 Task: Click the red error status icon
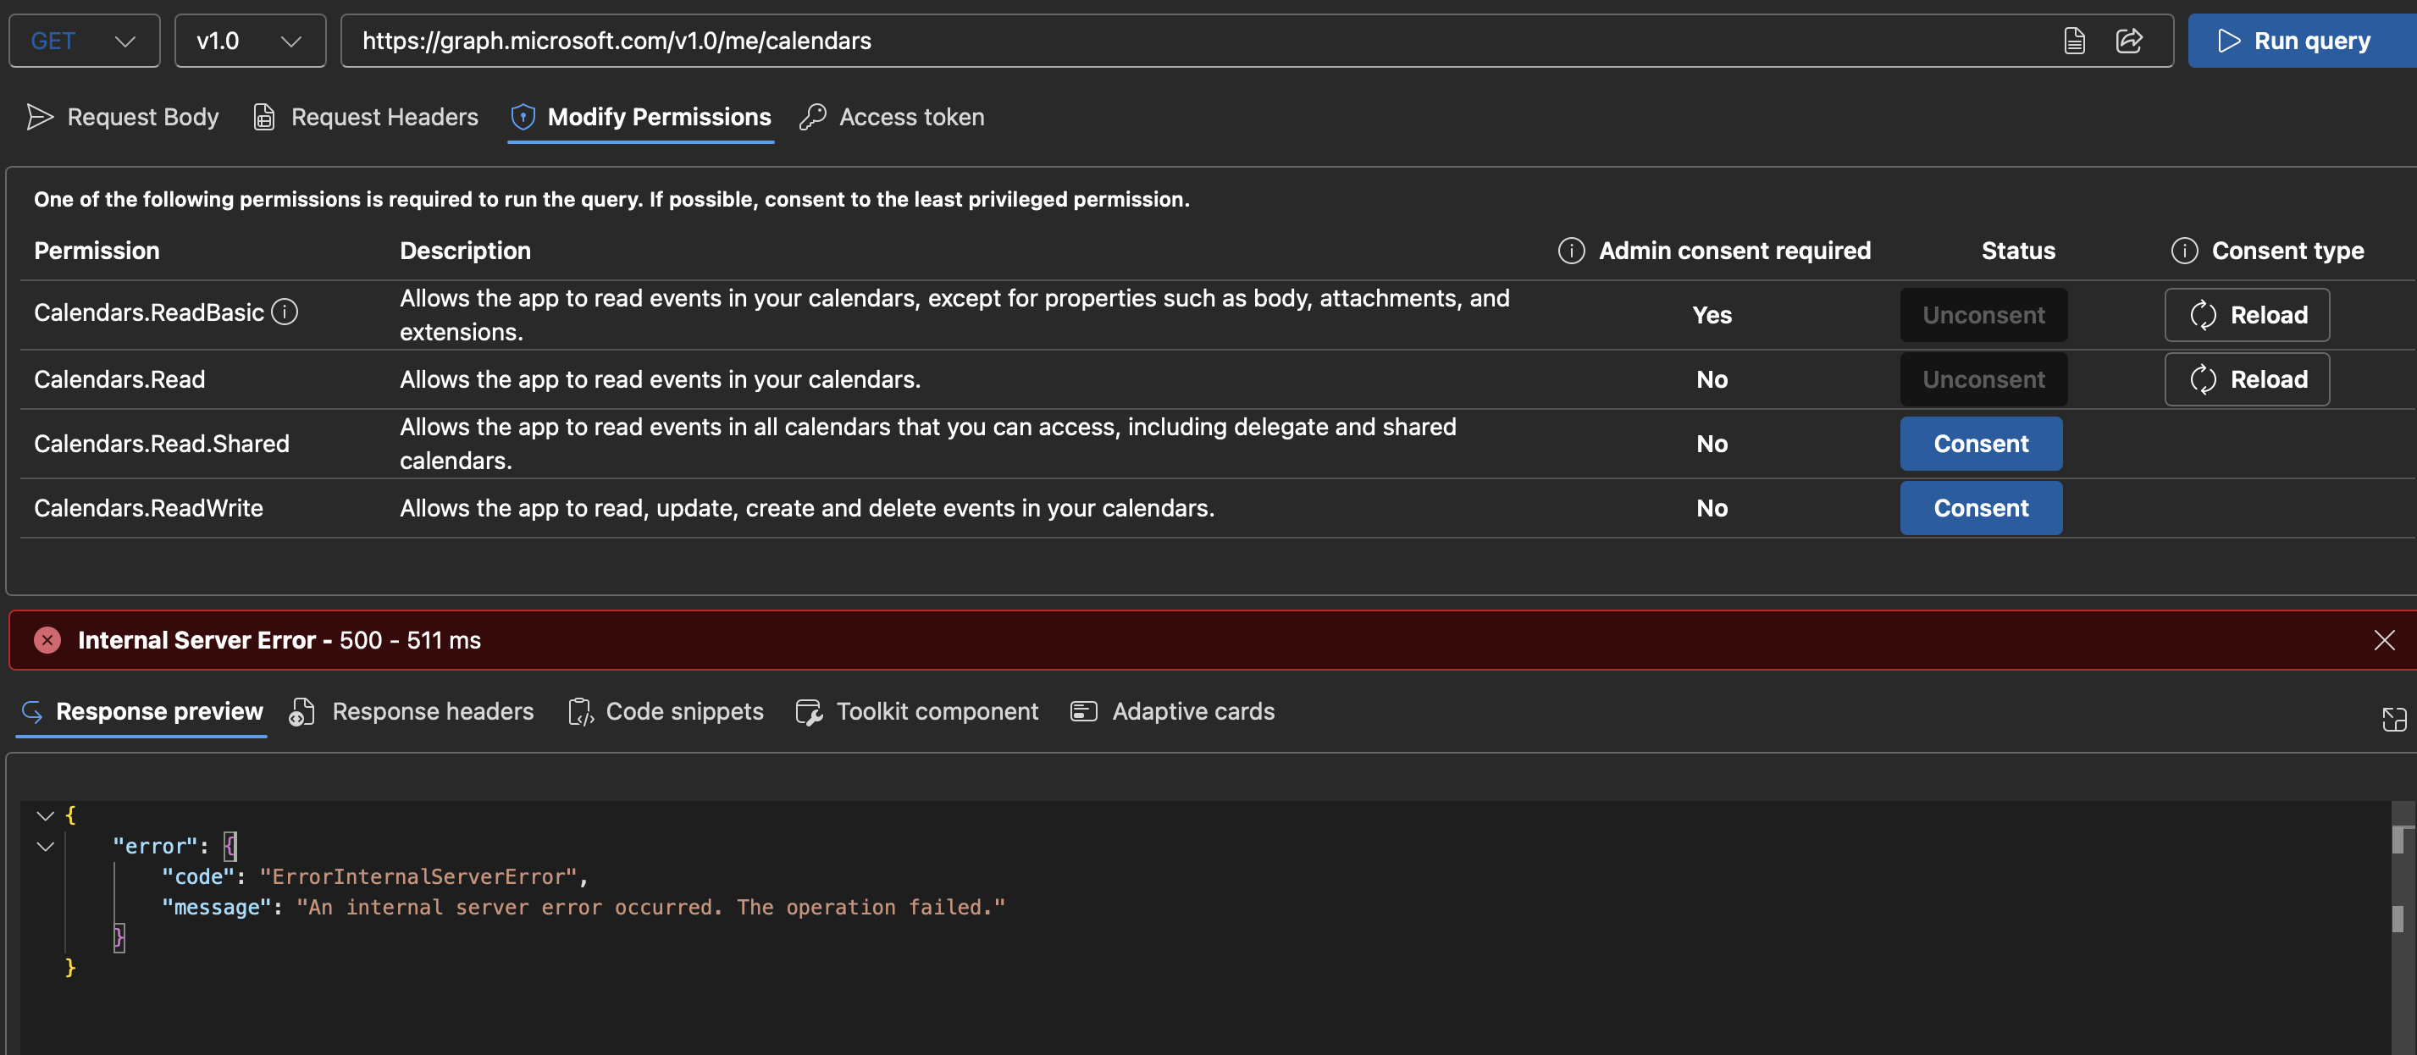(47, 640)
